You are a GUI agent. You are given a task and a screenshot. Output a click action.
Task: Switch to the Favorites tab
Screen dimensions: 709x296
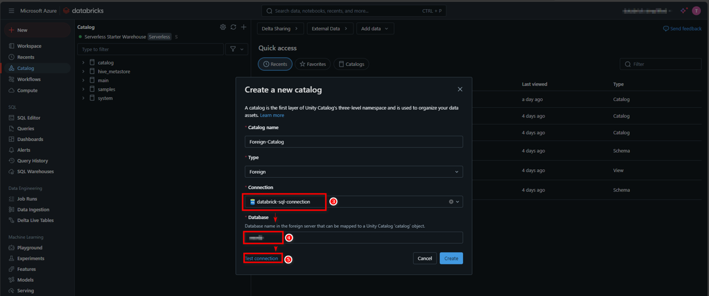pos(313,64)
